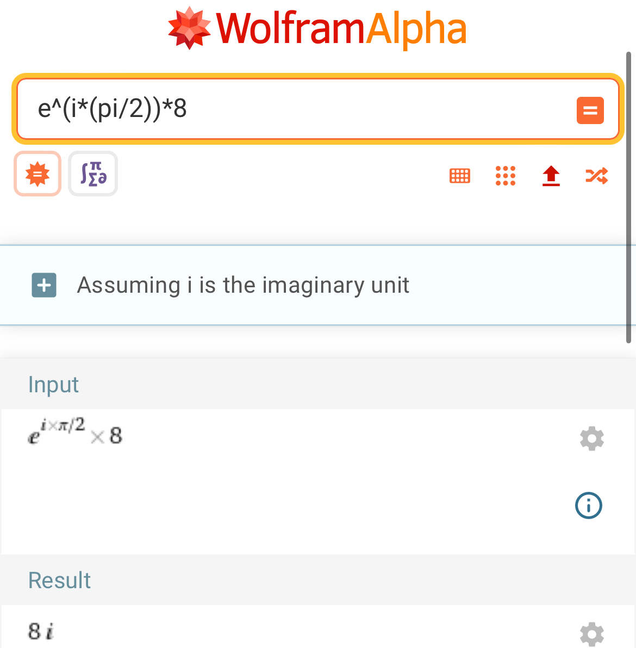Focus the query field containing e^(i*(pi/2))*8

294,109
